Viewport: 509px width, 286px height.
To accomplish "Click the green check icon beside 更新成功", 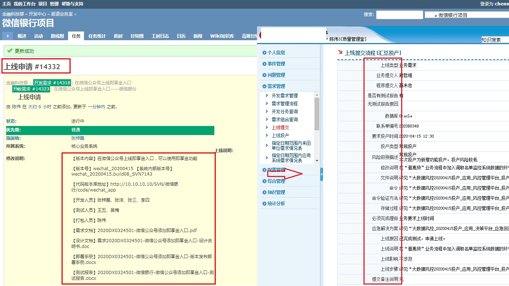I will (10, 51).
